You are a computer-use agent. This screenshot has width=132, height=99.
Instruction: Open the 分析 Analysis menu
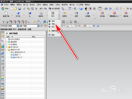tap(58, 5)
